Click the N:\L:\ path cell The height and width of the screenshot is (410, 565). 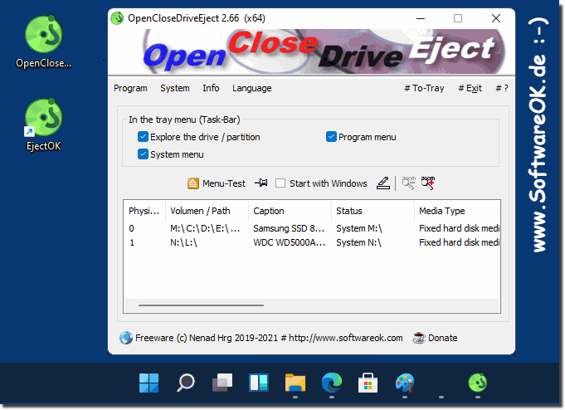pos(183,242)
